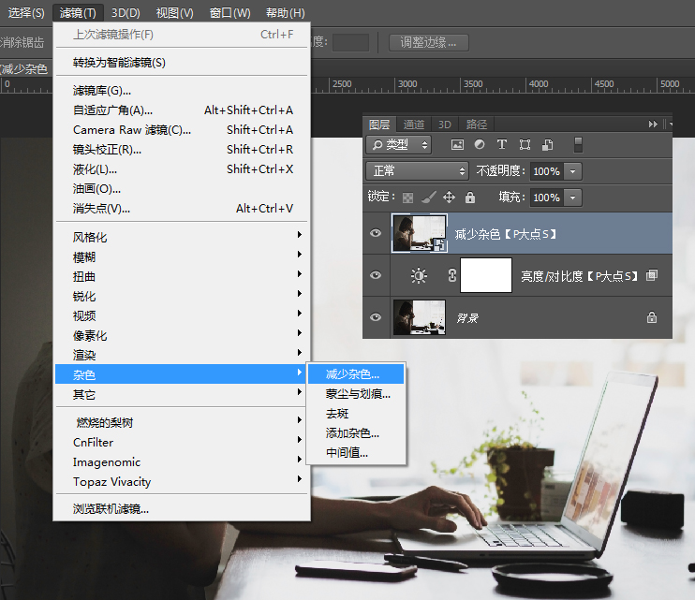Image resolution: width=695 pixels, height=600 pixels.
Task: Open 自适应广角(A)... filter
Action: coord(181,110)
